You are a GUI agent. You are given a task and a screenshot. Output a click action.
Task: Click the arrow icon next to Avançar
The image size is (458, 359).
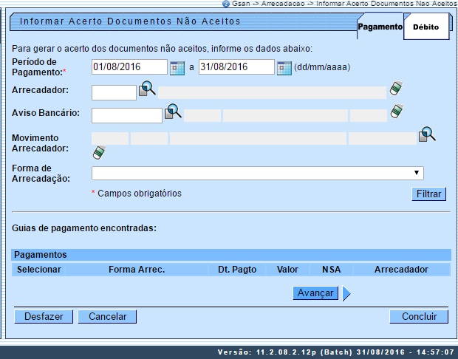click(x=346, y=294)
